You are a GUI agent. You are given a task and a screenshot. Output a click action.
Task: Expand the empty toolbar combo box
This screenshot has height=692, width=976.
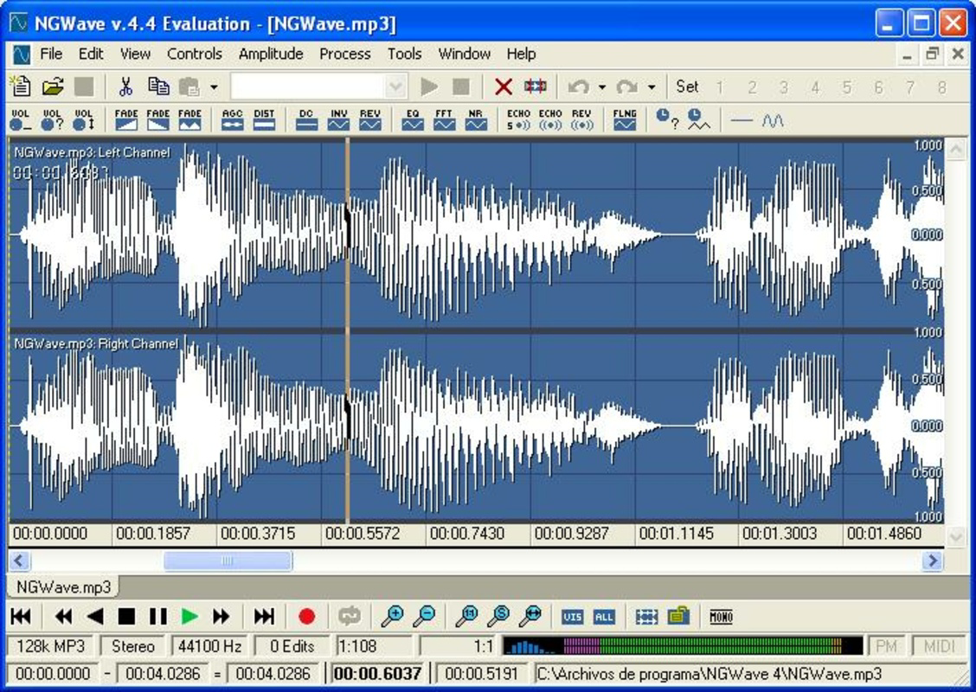pyautogui.click(x=395, y=86)
